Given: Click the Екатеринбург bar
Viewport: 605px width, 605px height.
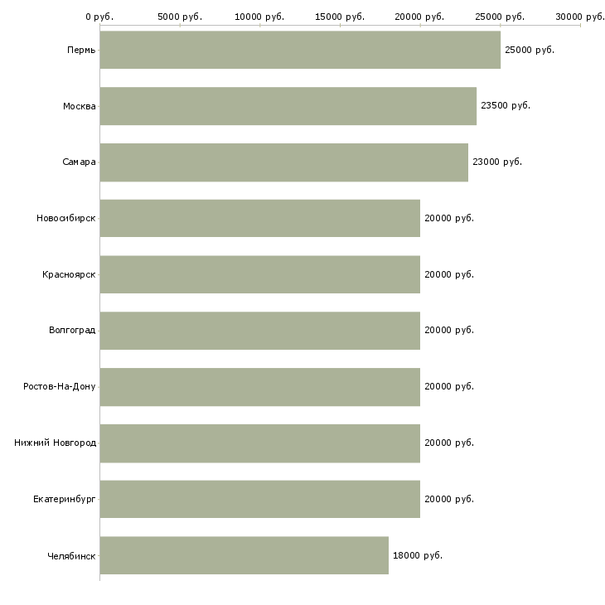Looking at the screenshot, I should tap(260, 499).
